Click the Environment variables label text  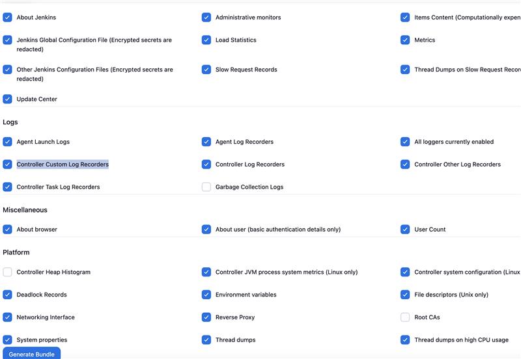[x=246, y=295]
